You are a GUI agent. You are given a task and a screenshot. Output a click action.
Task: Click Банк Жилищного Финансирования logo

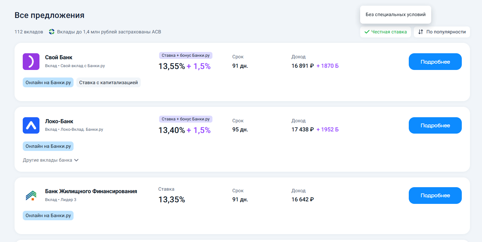(31, 195)
